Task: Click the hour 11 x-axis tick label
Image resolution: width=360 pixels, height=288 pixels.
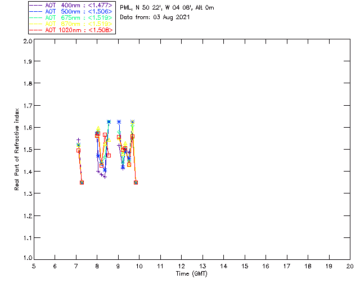Action: click(x=160, y=266)
